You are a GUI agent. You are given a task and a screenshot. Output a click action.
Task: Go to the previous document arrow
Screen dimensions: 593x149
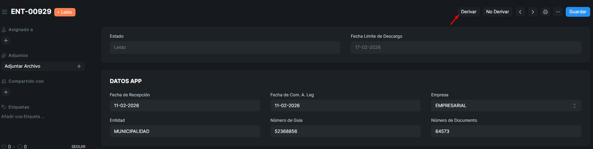[520, 12]
